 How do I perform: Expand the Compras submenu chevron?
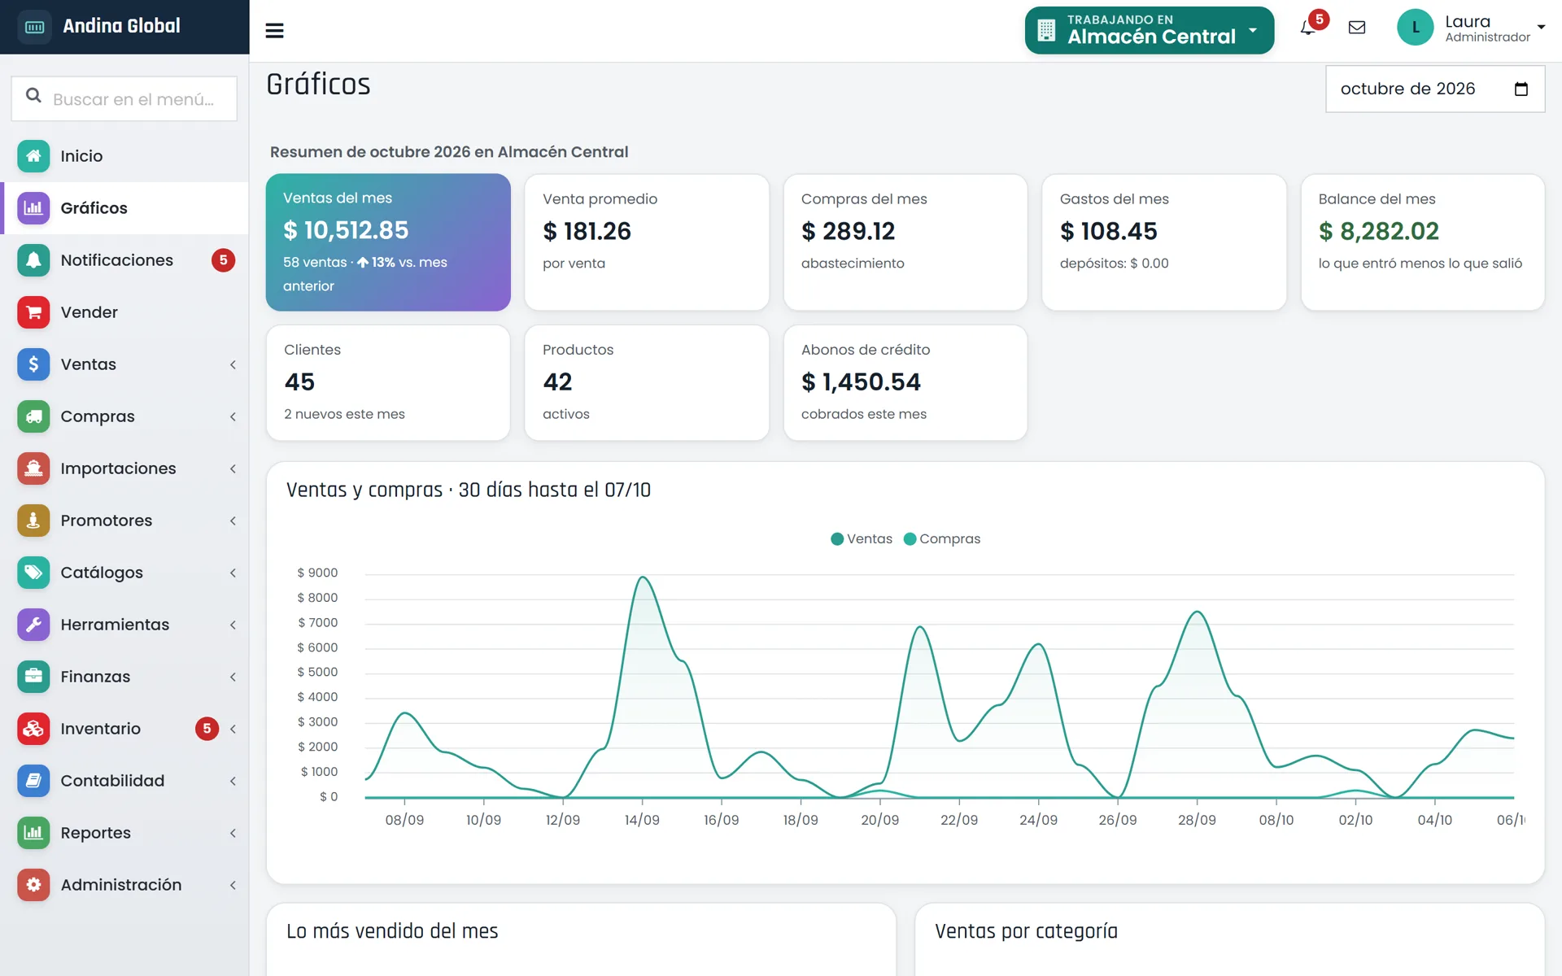233,417
